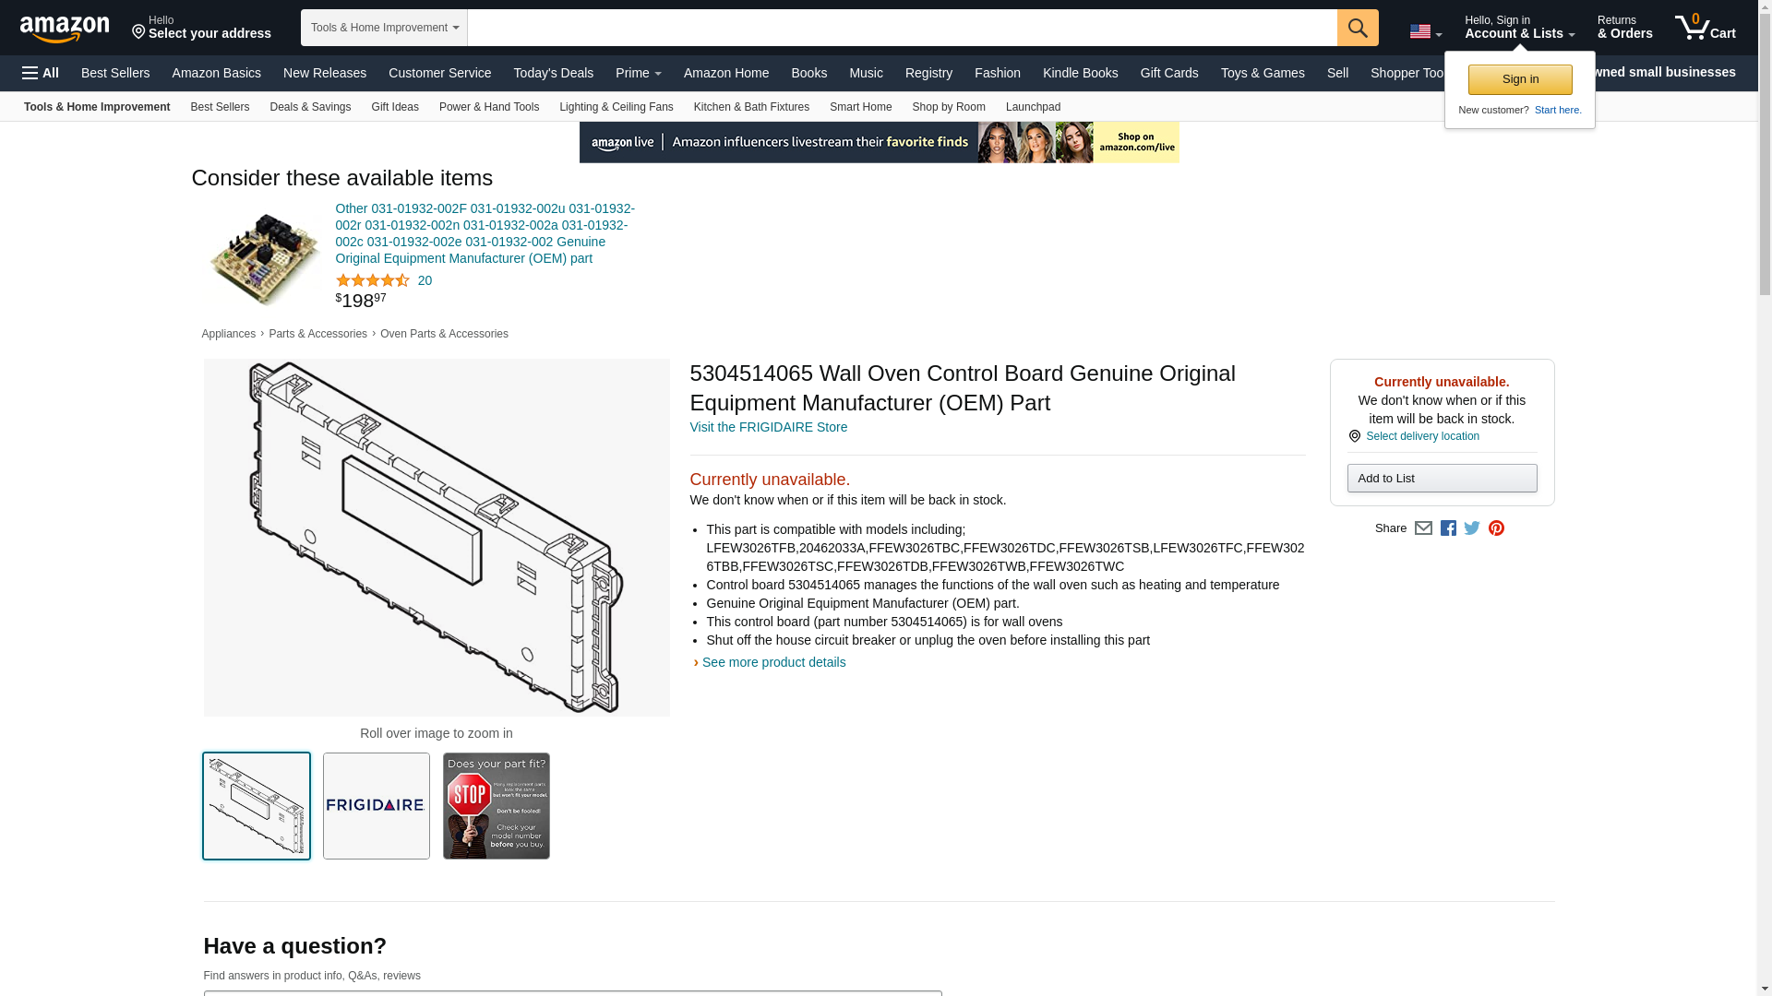The width and height of the screenshot is (1772, 996).
Task: Share product on Pinterest icon
Action: (x=1496, y=528)
